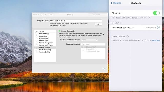The width and height of the screenshot is (164, 92).
Task: Go back in Sharing preferences window
Action: click(42, 15)
